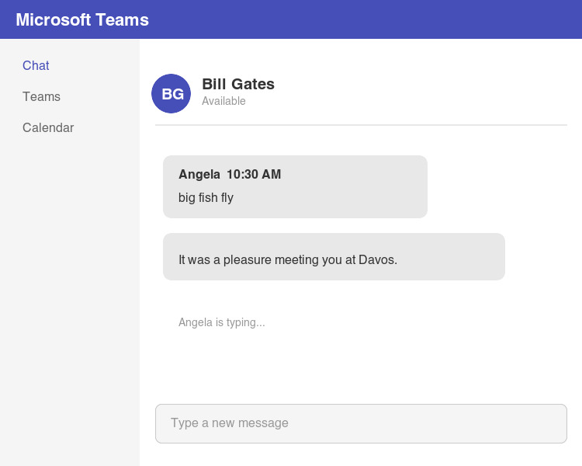The height and width of the screenshot is (466, 582).
Task: Click the divider line under contact header
Action: pyautogui.click(x=361, y=124)
